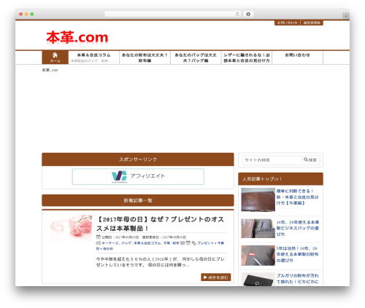The height and width of the screenshot is (308, 365).
Task: Open 本革製の財布の選び方 popular article link
Action: [x=297, y=254]
